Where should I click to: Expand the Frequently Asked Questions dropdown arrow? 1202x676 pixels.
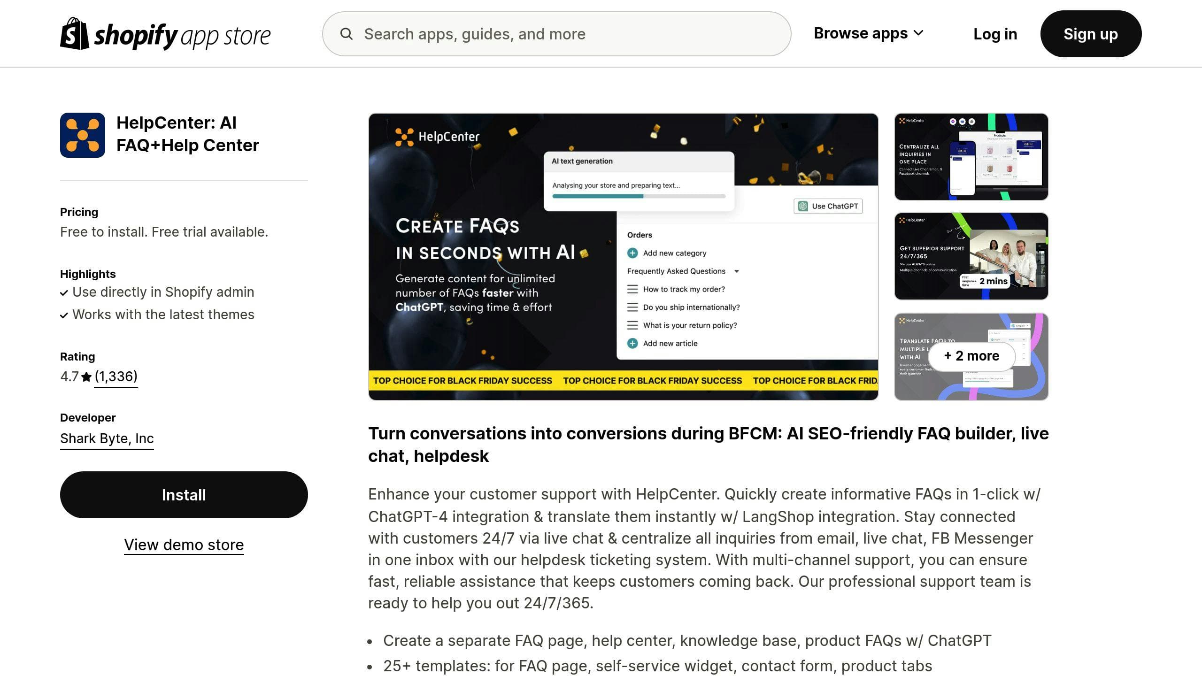point(737,271)
